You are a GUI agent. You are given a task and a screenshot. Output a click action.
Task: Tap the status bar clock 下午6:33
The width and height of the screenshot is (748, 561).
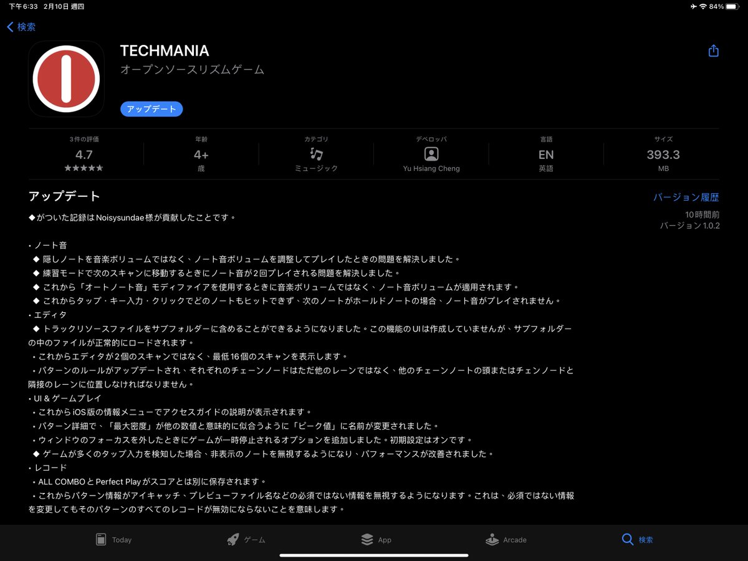pyautogui.click(x=23, y=6)
